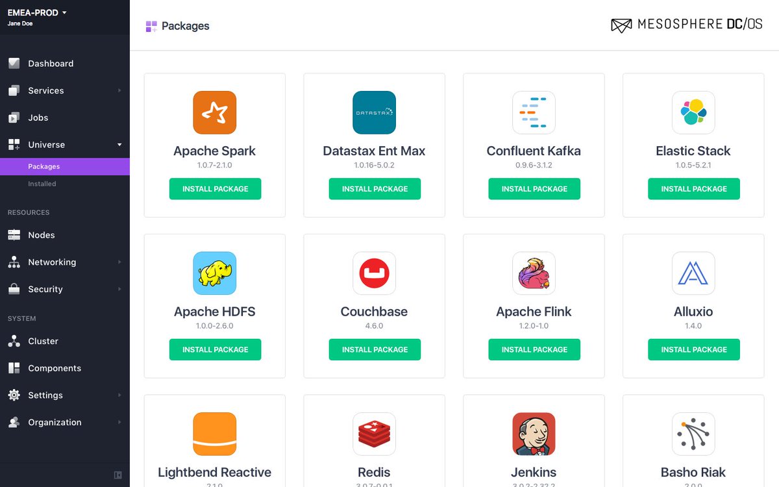The image size is (779, 487).
Task: Click the Apache Flink squirrel logo
Action: point(534,273)
